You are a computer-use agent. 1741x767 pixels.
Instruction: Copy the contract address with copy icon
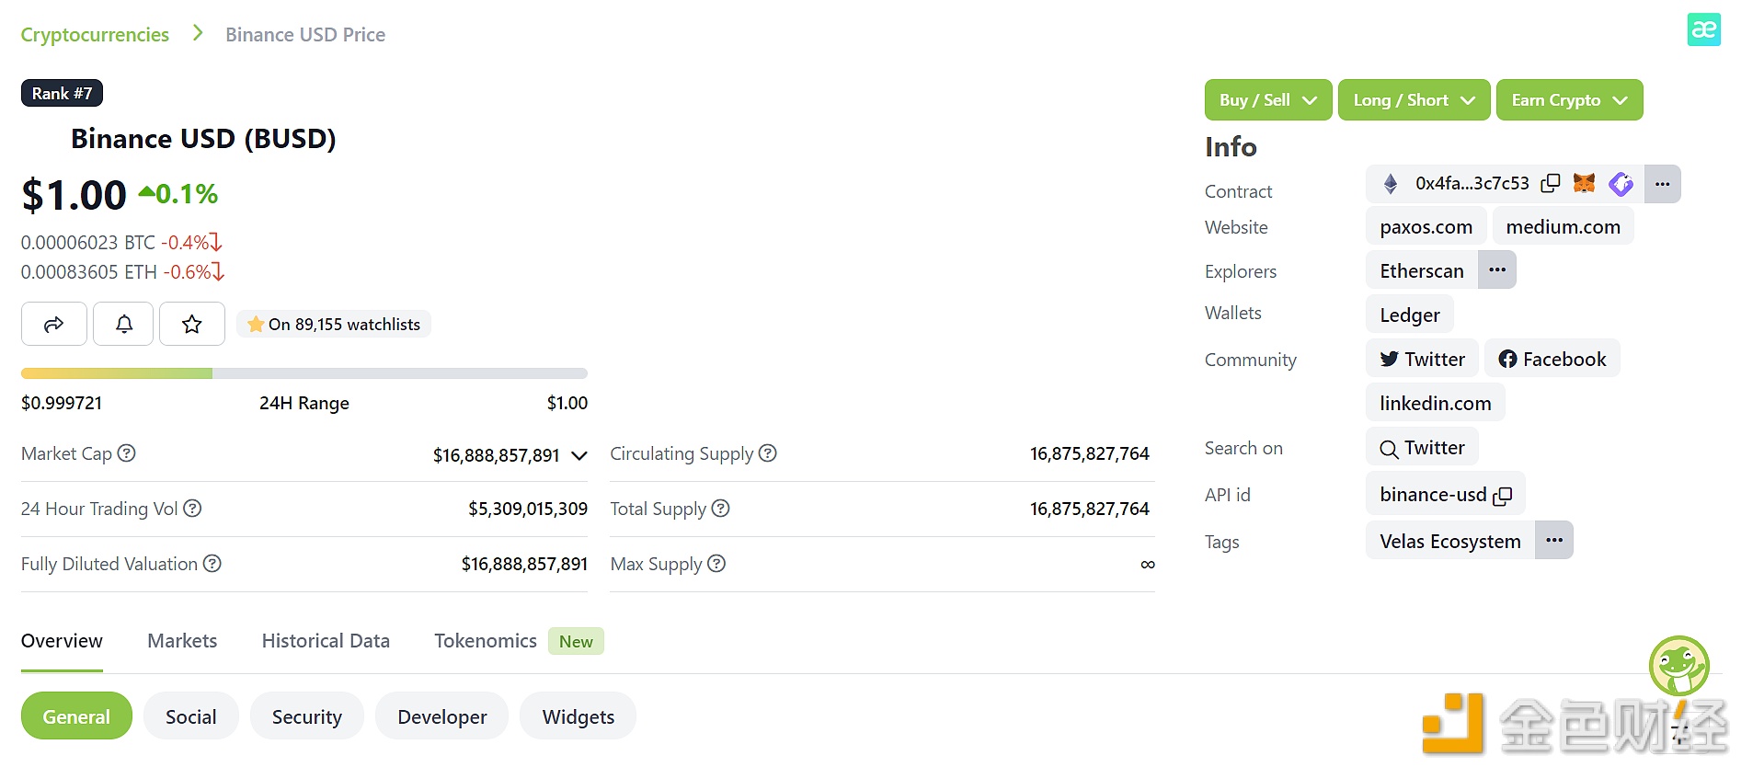click(1551, 183)
